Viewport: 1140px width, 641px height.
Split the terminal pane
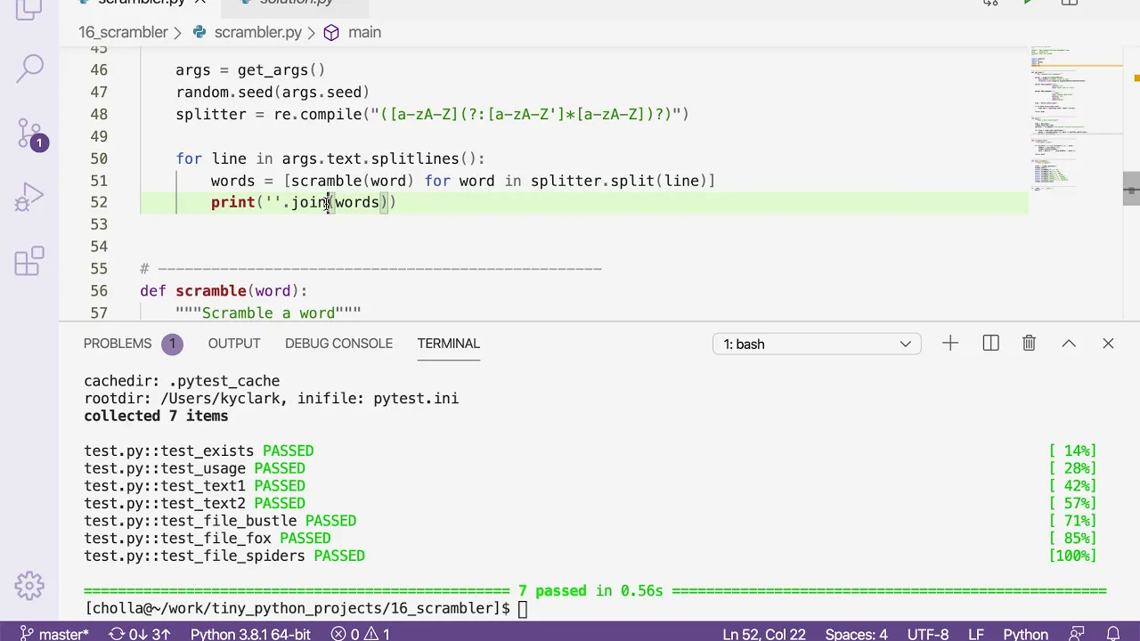pyautogui.click(x=990, y=344)
